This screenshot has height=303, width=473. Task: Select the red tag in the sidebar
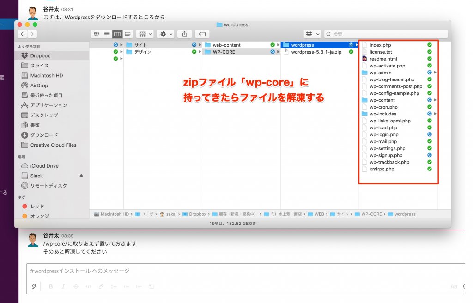click(x=37, y=206)
